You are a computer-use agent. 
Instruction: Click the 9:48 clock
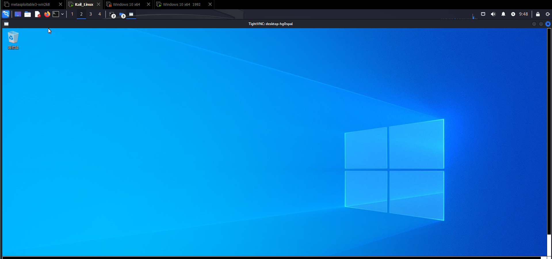(524, 14)
